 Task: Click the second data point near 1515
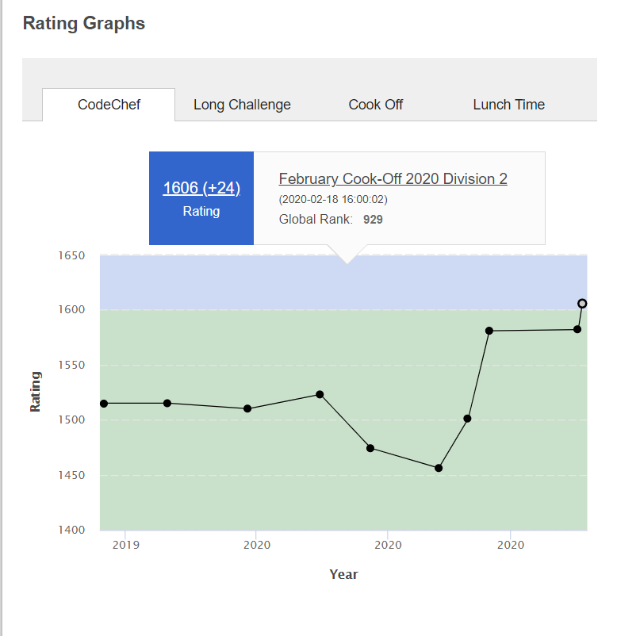[x=167, y=403]
